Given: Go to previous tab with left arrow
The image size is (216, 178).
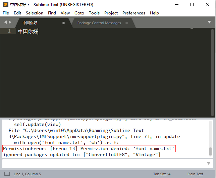Looking at the screenshot, I should pos(5,22).
